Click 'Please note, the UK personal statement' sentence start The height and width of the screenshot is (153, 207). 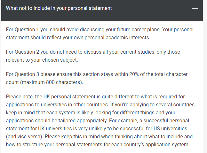[x=51, y=97]
